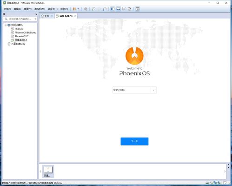Close the 凤凰系统7.1 tab
232x186 pixels.
coord(75,16)
